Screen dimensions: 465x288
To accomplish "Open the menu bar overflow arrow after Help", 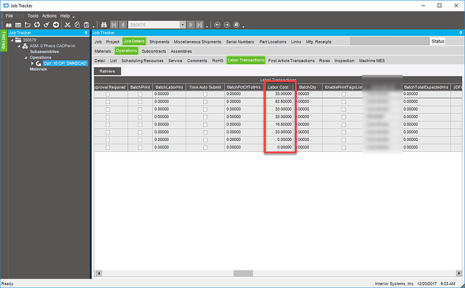I will coord(74,17).
